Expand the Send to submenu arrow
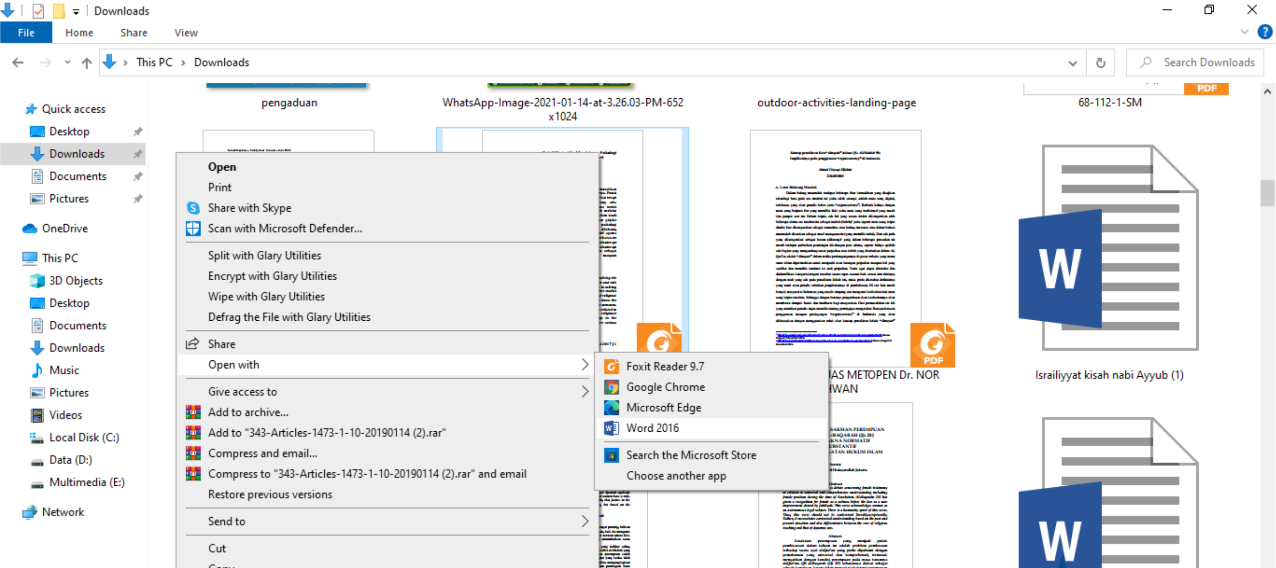The image size is (1276, 568). tap(584, 521)
